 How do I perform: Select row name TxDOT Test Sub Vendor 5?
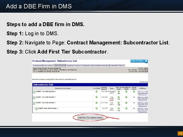46,103
